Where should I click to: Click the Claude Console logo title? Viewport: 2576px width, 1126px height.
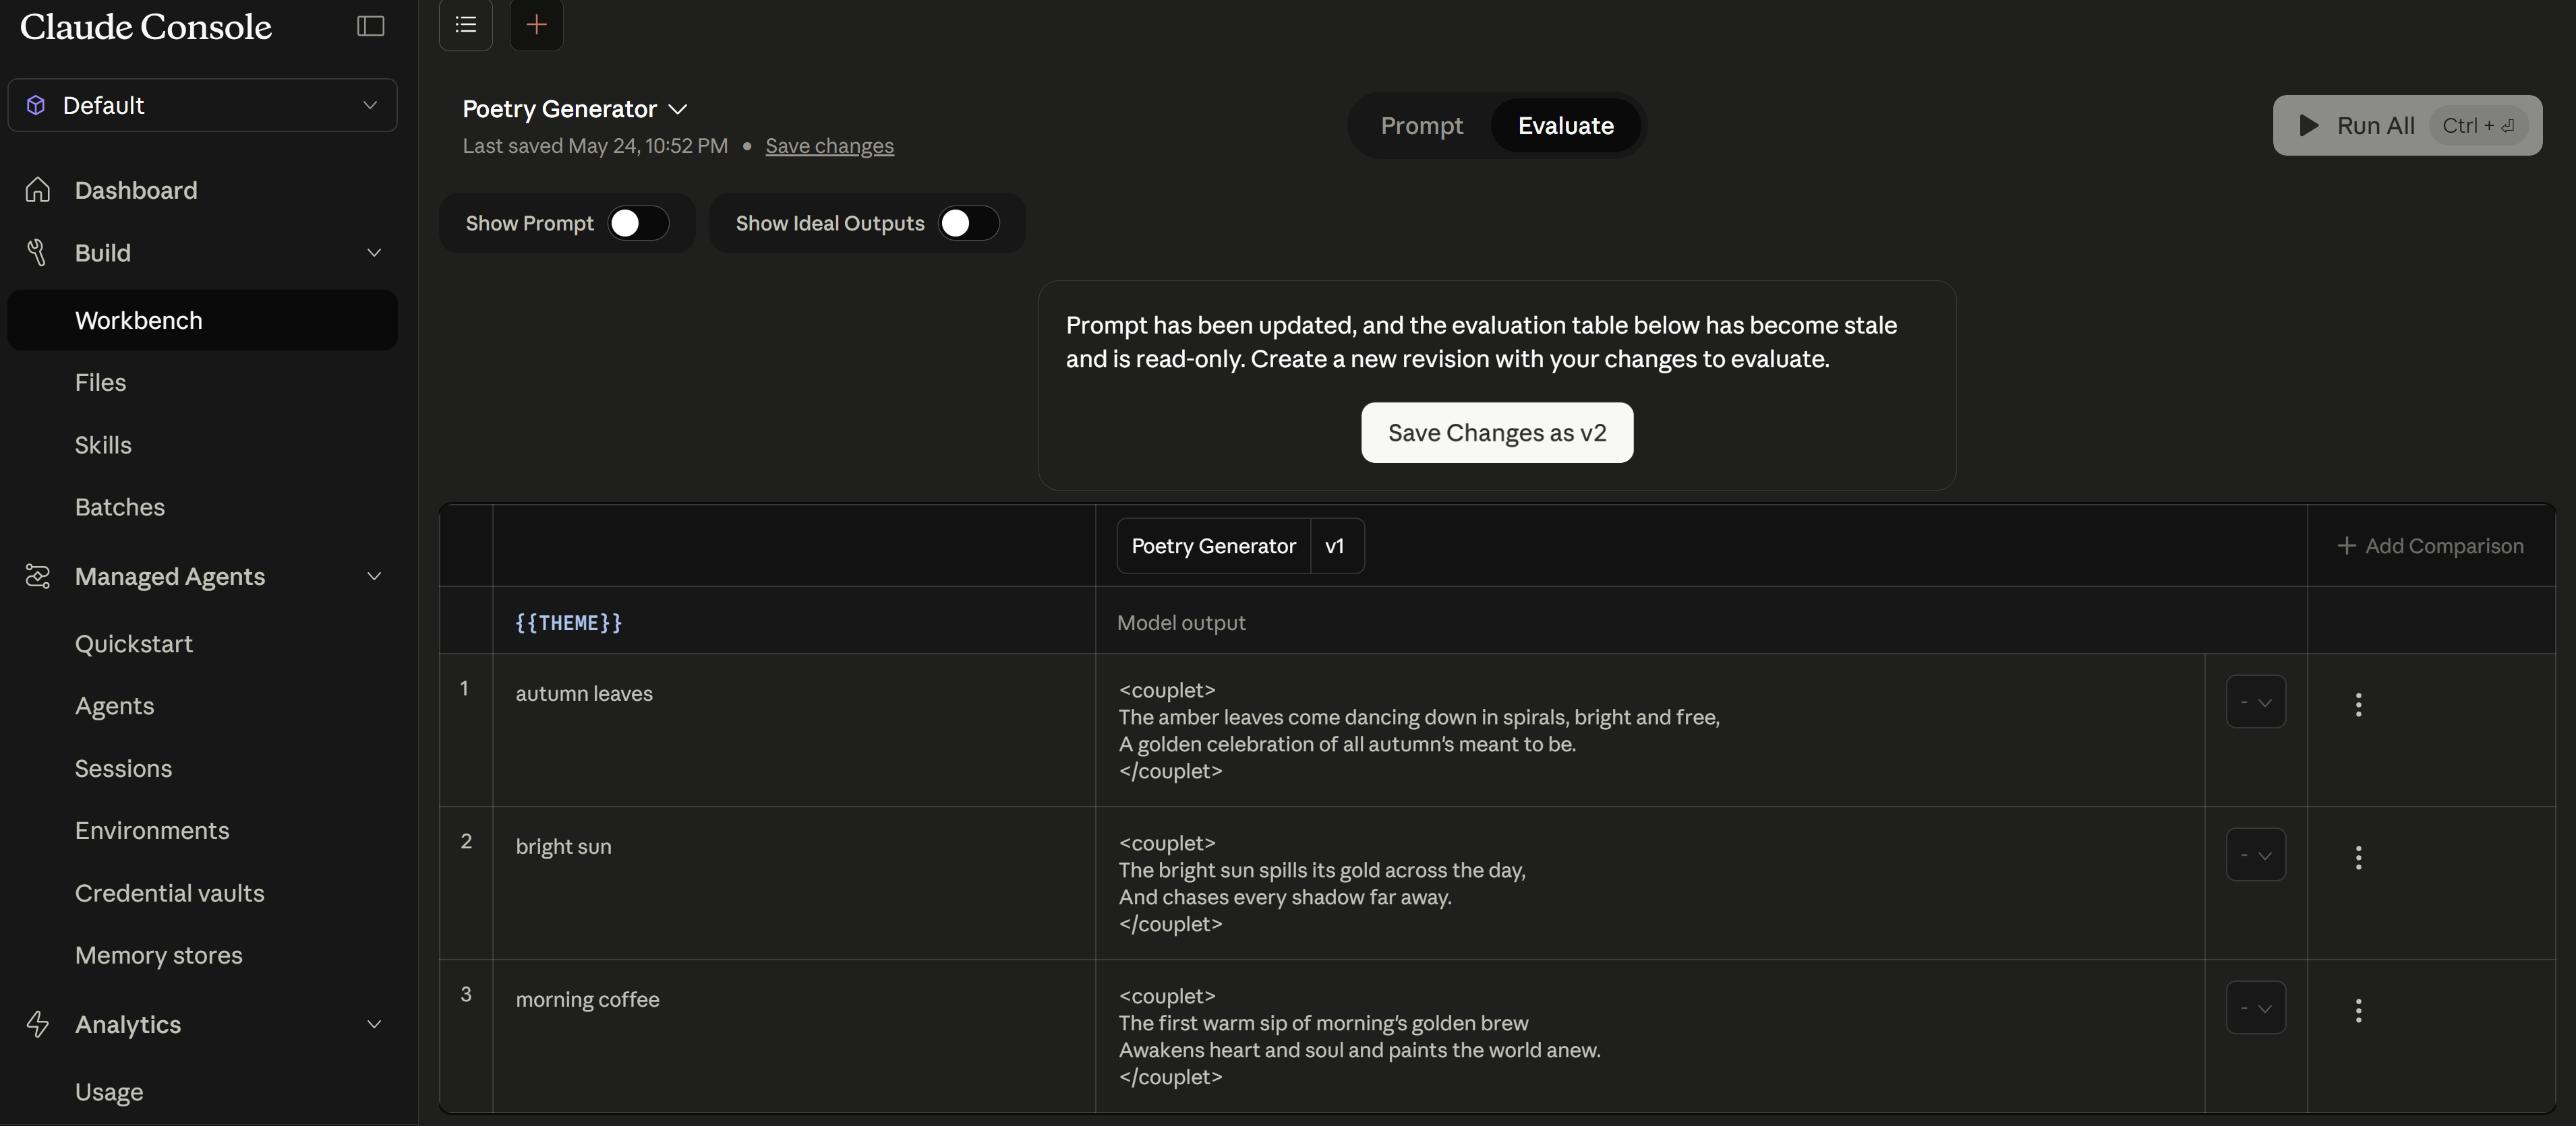point(146,27)
